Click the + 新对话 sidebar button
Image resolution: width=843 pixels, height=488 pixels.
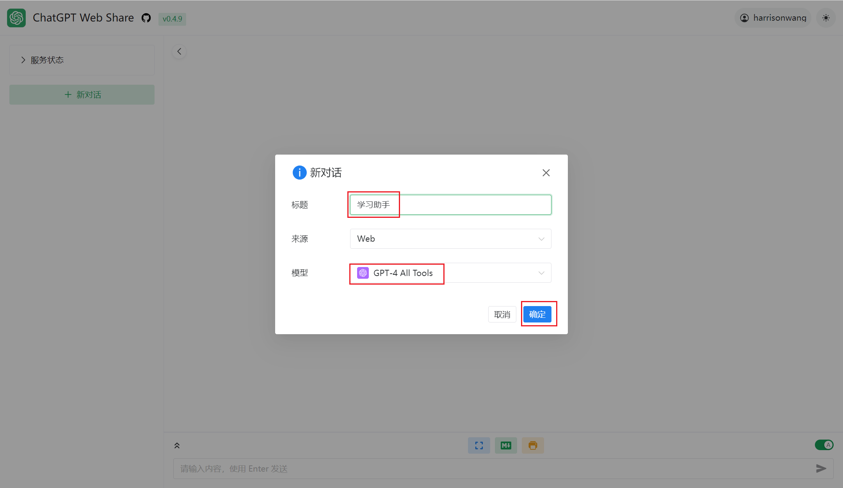click(x=82, y=94)
